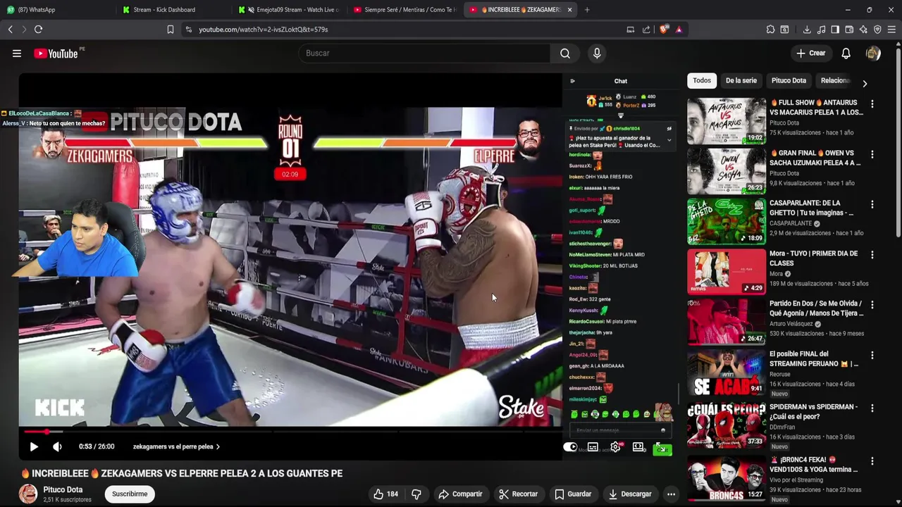Switch to the Emejota09 Stream tab
The width and height of the screenshot is (902, 507).
click(289, 10)
